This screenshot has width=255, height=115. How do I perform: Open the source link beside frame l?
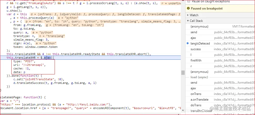click(x=234, y=55)
